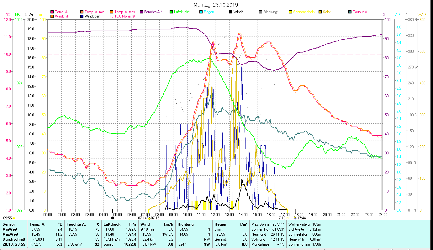
Task: Click the 6.38 g/m³ humidity value
Action: 75,244
